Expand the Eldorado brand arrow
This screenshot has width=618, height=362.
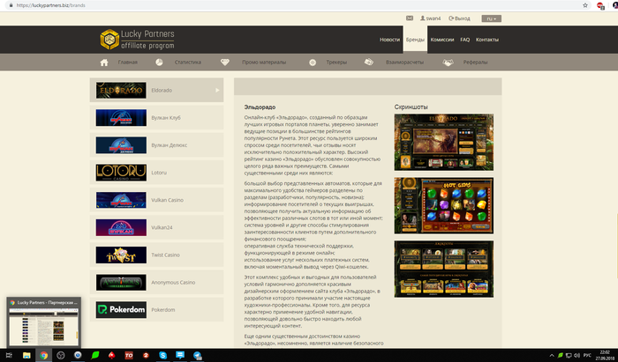pos(217,90)
